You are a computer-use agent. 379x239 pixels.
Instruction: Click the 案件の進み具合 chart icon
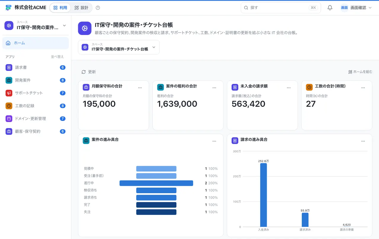(86, 141)
